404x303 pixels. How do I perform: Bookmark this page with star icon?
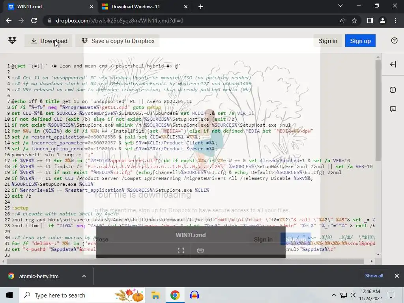coord(354,21)
